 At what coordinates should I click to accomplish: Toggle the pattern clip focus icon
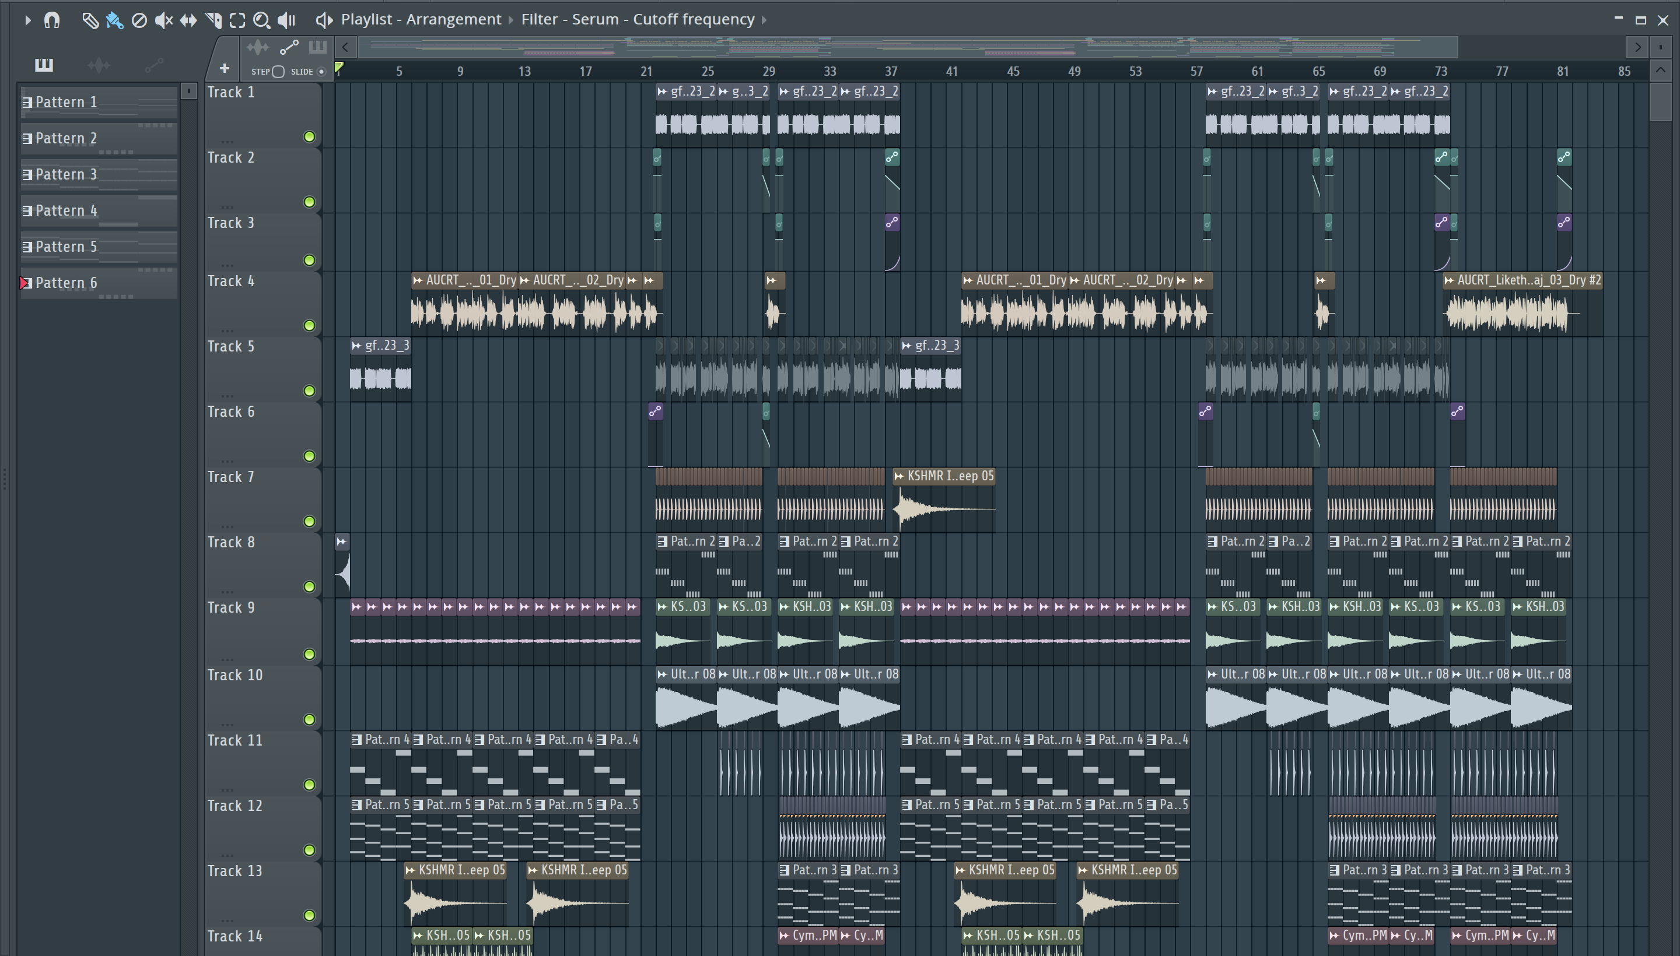[318, 47]
